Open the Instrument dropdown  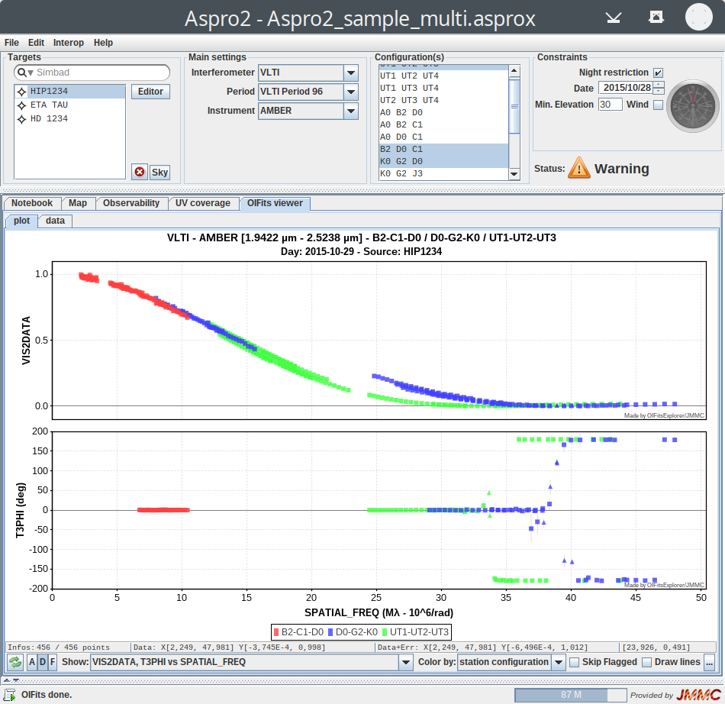(351, 111)
